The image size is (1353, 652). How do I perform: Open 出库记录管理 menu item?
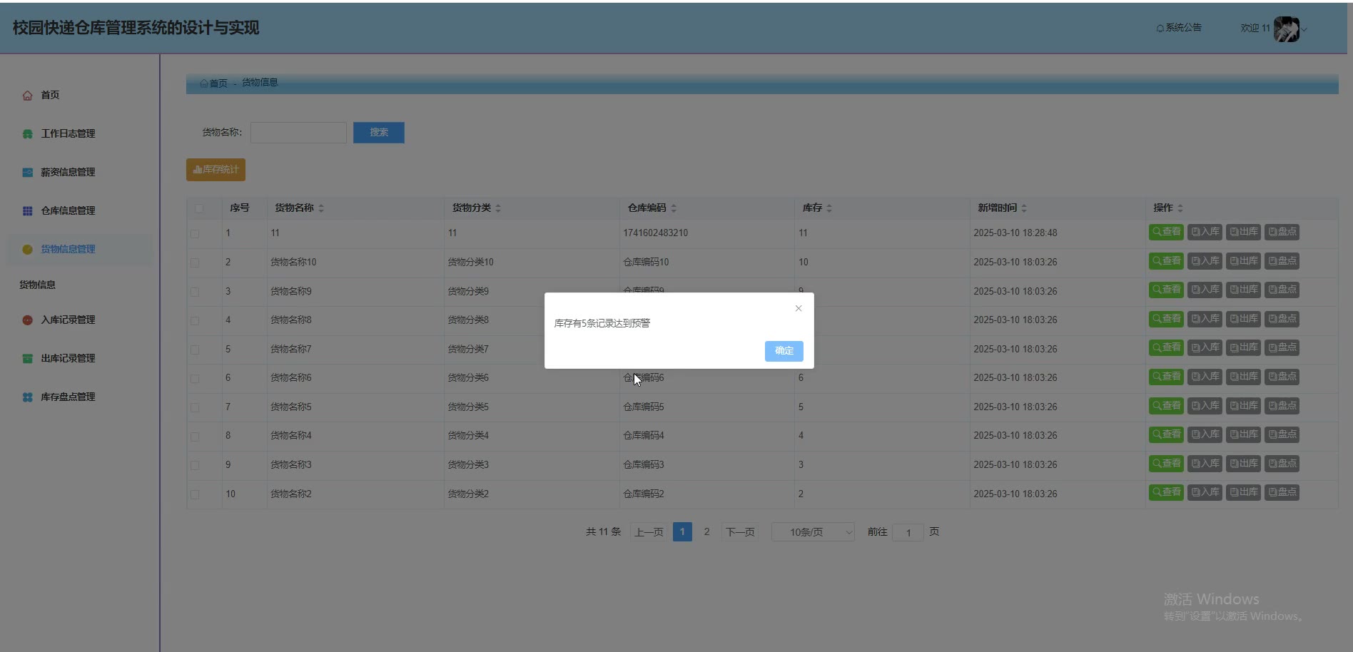68,359
